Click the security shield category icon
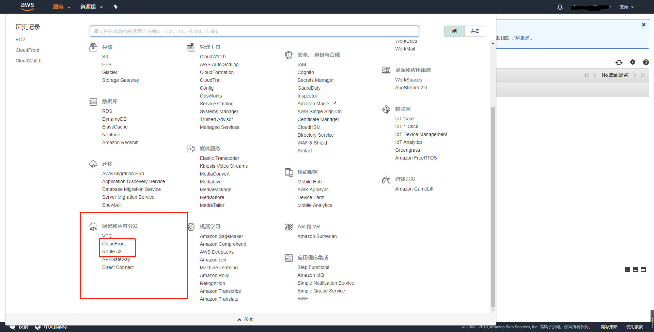 click(x=289, y=55)
